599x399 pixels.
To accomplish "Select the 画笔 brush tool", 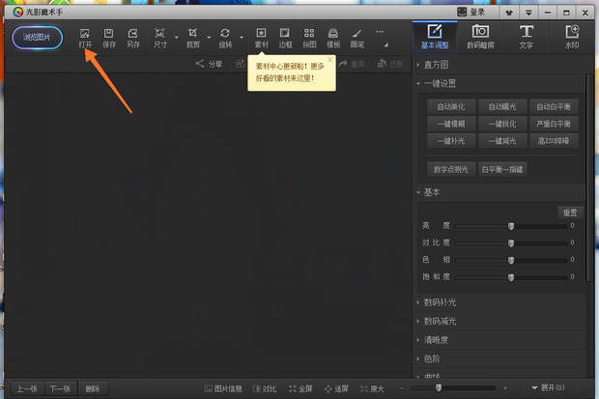I will pyautogui.click(x=357, y=39).
